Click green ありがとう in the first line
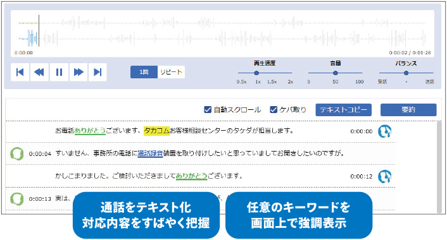Screen dimensions: 447x240 (x=90, y=131)
